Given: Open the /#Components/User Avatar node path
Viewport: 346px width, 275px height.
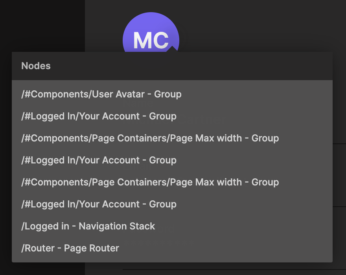Looking at the screenshot, I should (101, 94).
